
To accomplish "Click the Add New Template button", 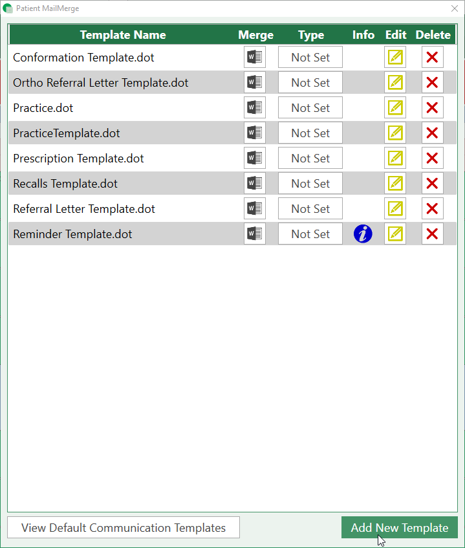I will [399, 528].
